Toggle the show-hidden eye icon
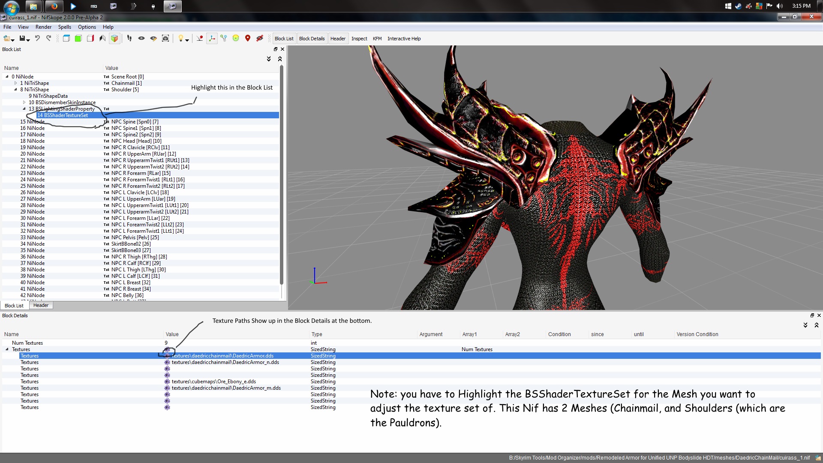 [141, 38]
